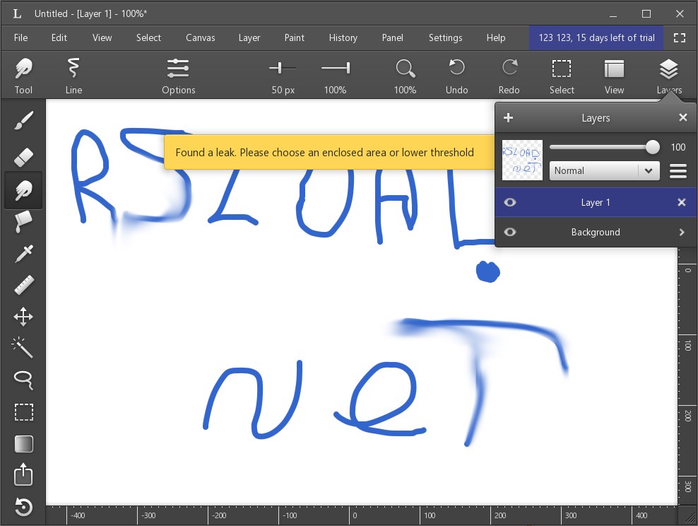Open the Panel menu
Screen dimensions: 698x526
click(x=392, y=38)
